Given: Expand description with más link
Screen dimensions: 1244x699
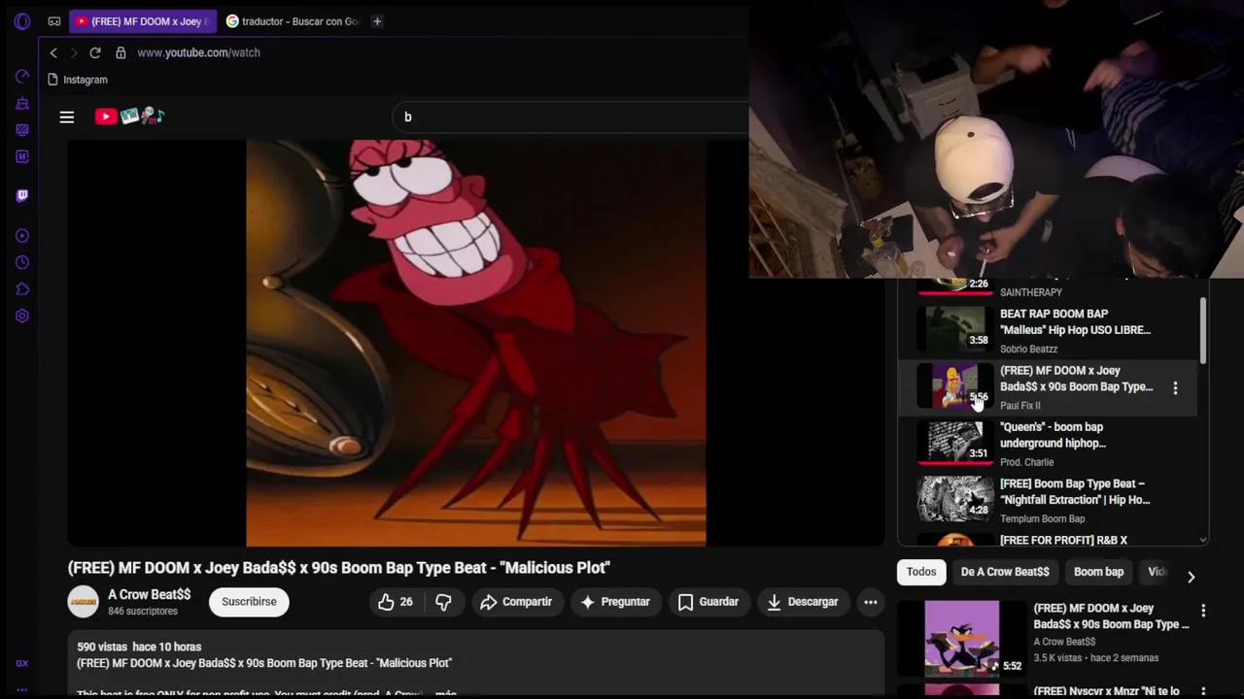Looking at the screenshot, I should (446, 694).
